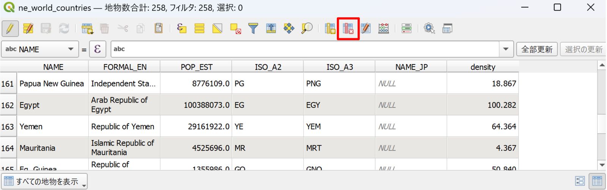Click density cell 100.282
The image size is (607, 190).
(x=483, y=105)
